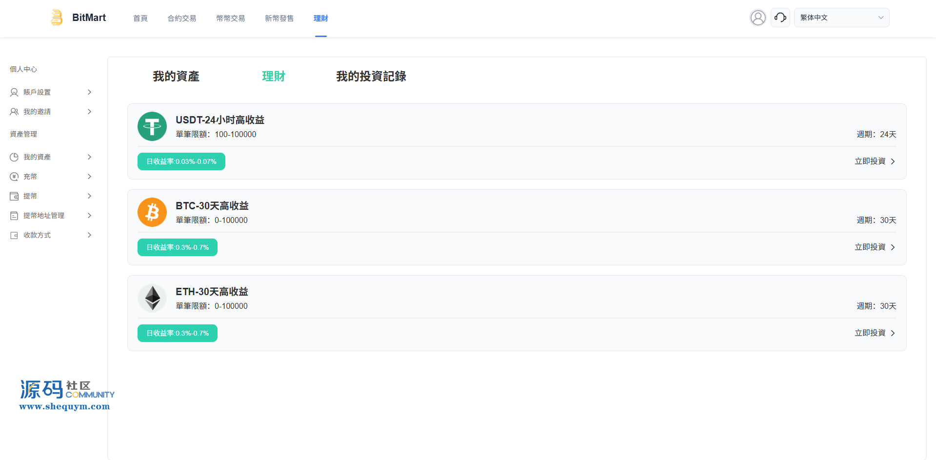Open 我的邀請 in the sidebar

click(x=37, y=112)
